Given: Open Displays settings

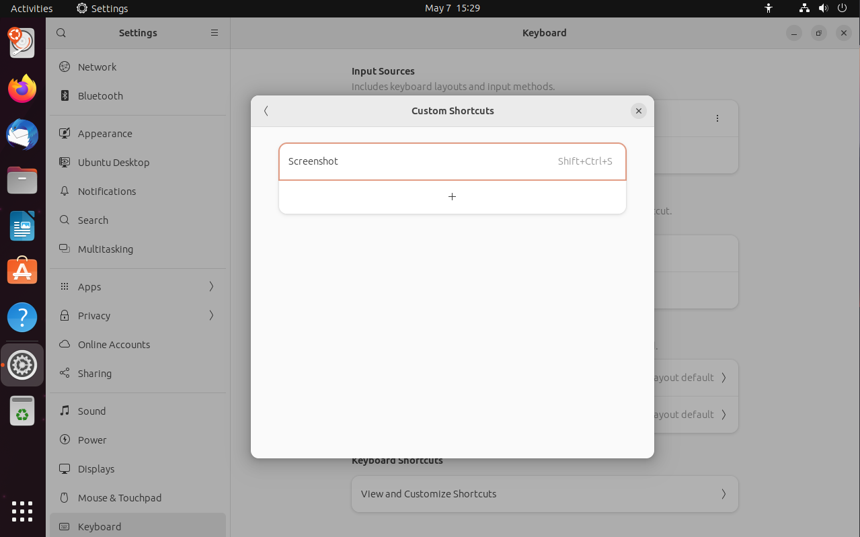Looking at the screenshot, I should [138, 469].
